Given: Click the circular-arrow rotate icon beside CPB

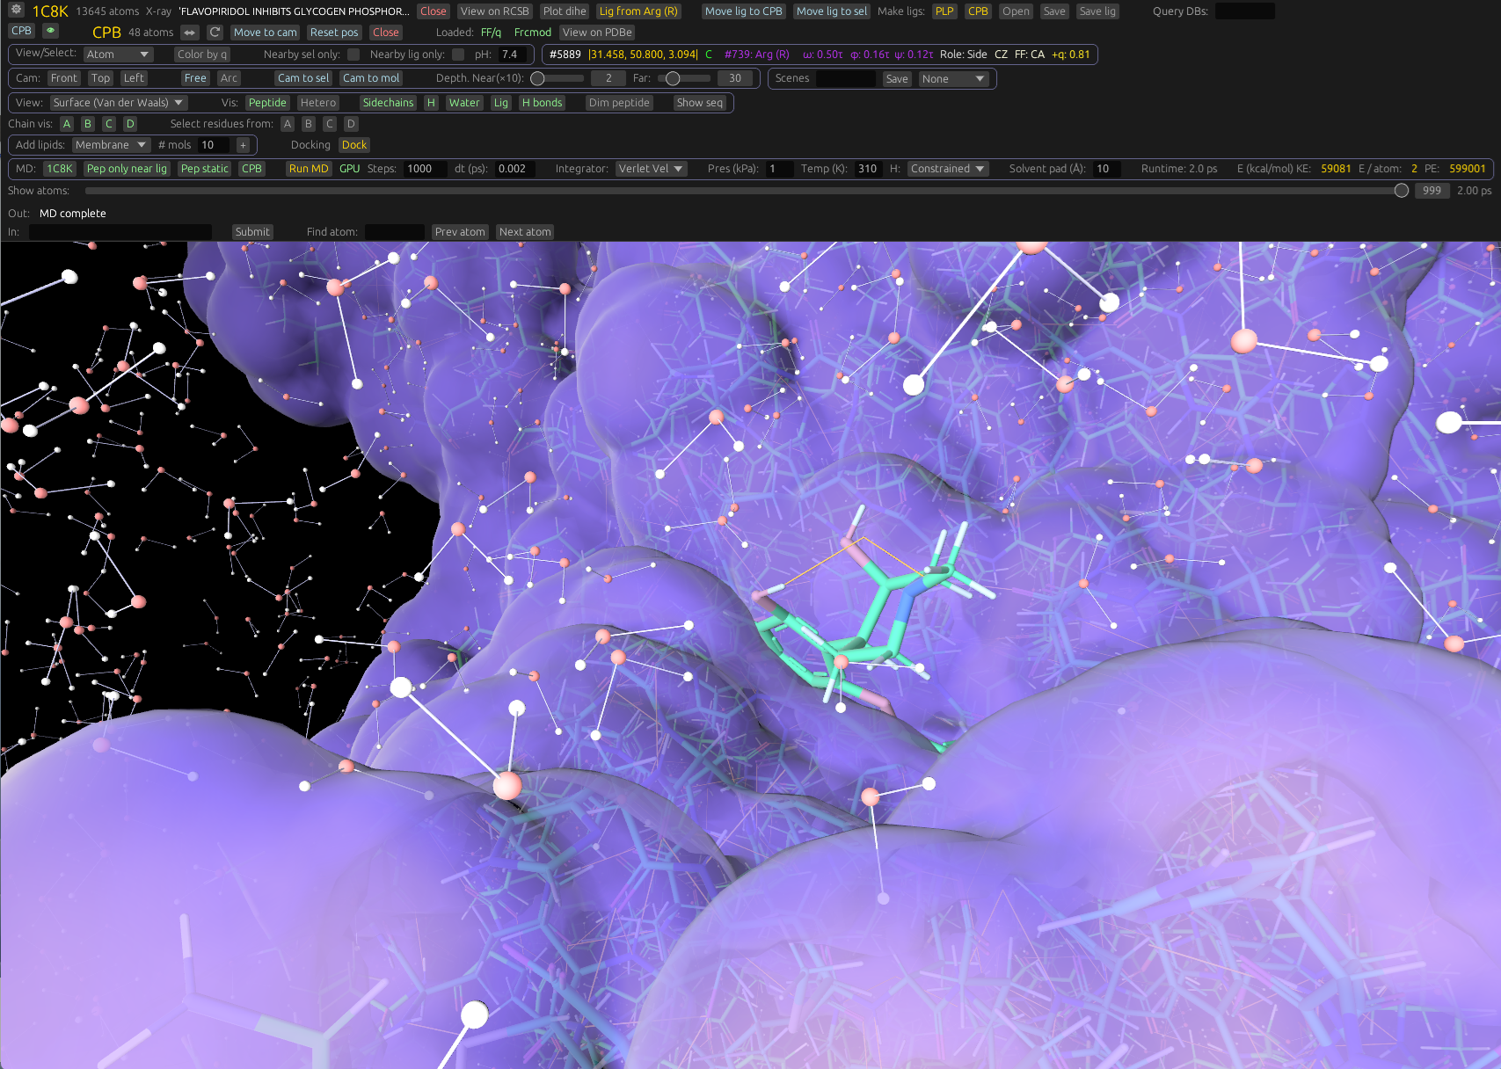Looking at the screenshot, I should click(215, 33).
